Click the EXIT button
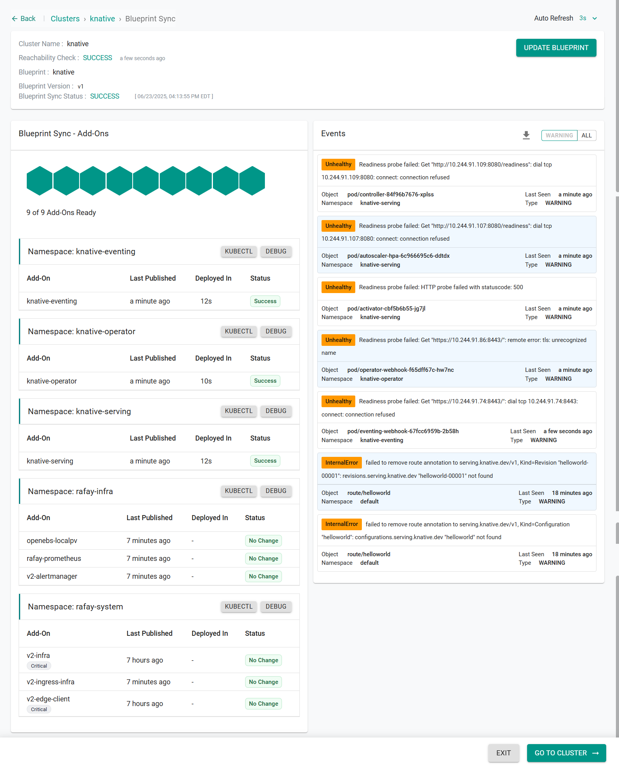 pyautogui.click(x=503, y=753)
